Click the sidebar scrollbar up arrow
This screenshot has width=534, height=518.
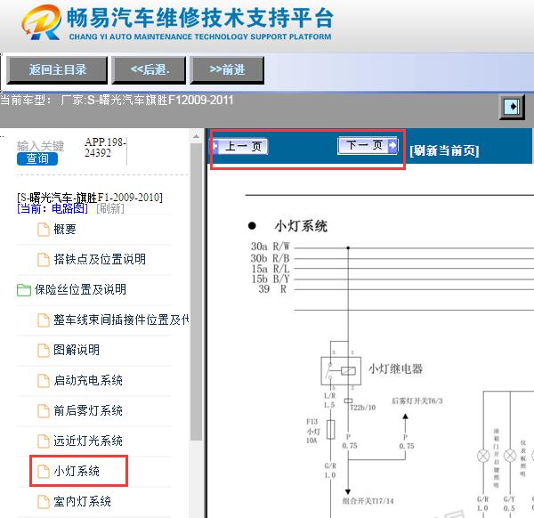coord(196,136)
